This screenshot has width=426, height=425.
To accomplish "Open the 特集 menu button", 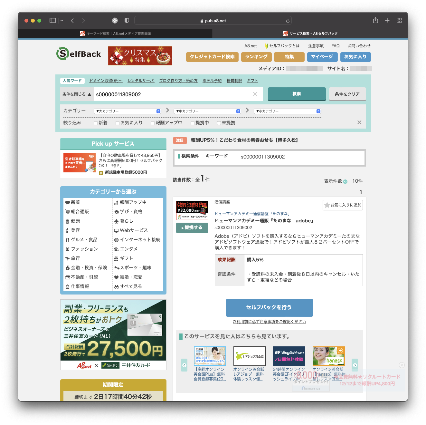I will click(x=289, y=57).
